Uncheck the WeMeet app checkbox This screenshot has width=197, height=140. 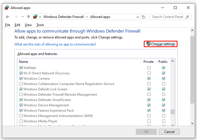click(x=21, y=68)
